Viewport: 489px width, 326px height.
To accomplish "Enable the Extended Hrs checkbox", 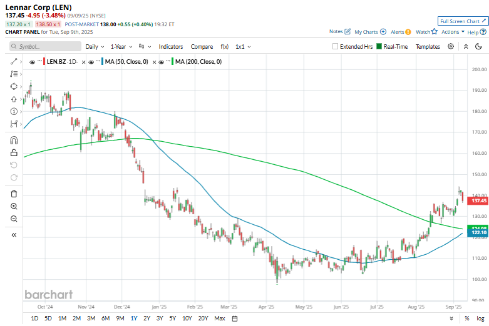I will (335, 46).
